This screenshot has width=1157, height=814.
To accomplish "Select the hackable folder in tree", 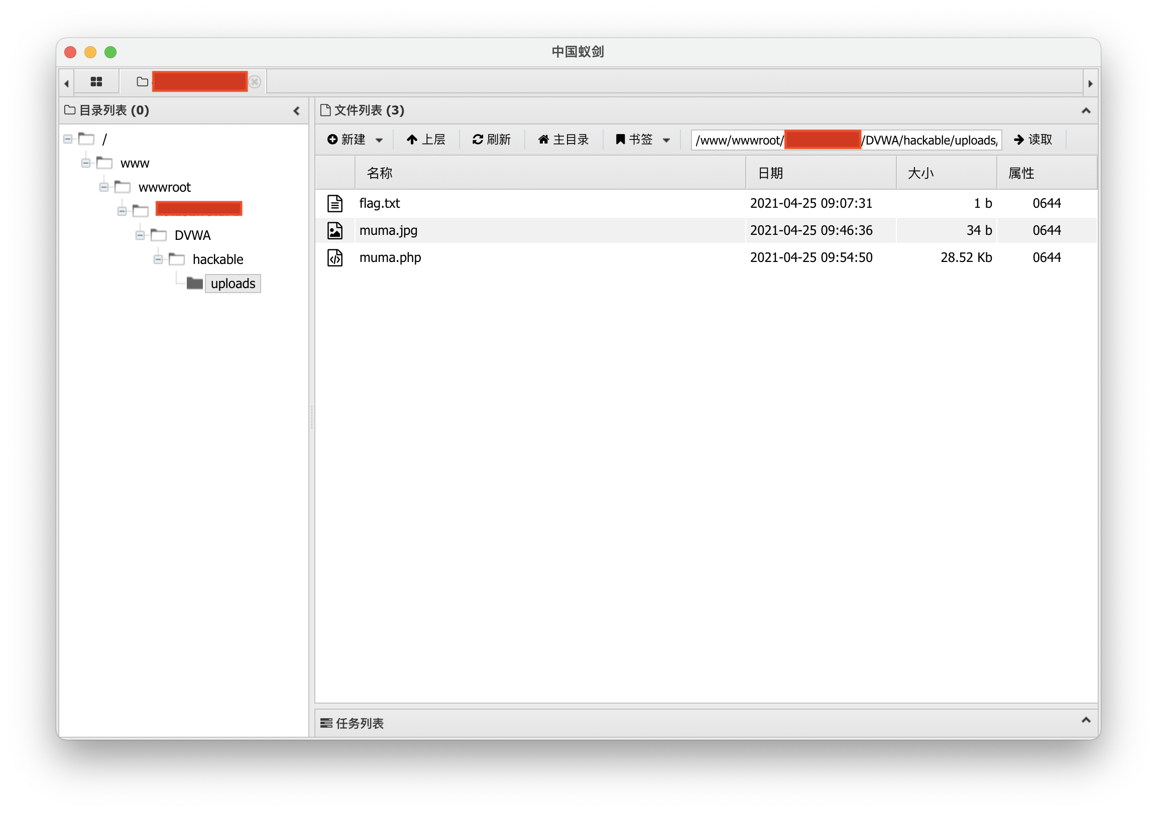I will point(218,259).
